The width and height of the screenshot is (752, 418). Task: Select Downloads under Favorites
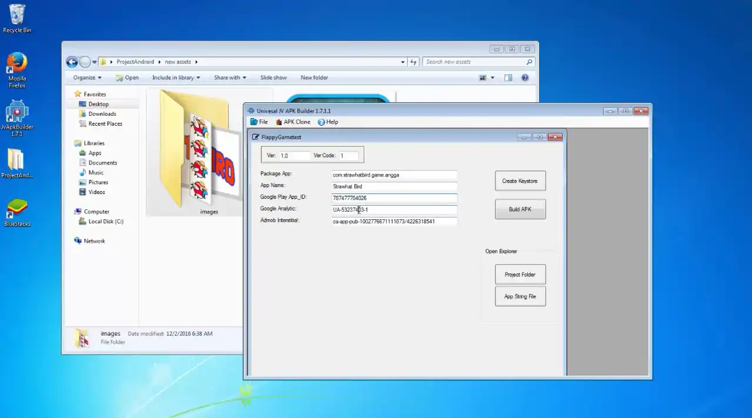(102, 114)
